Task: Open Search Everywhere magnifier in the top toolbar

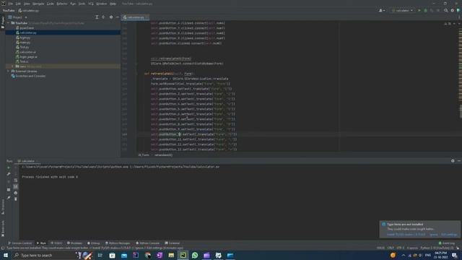Action: pos(446,10)
